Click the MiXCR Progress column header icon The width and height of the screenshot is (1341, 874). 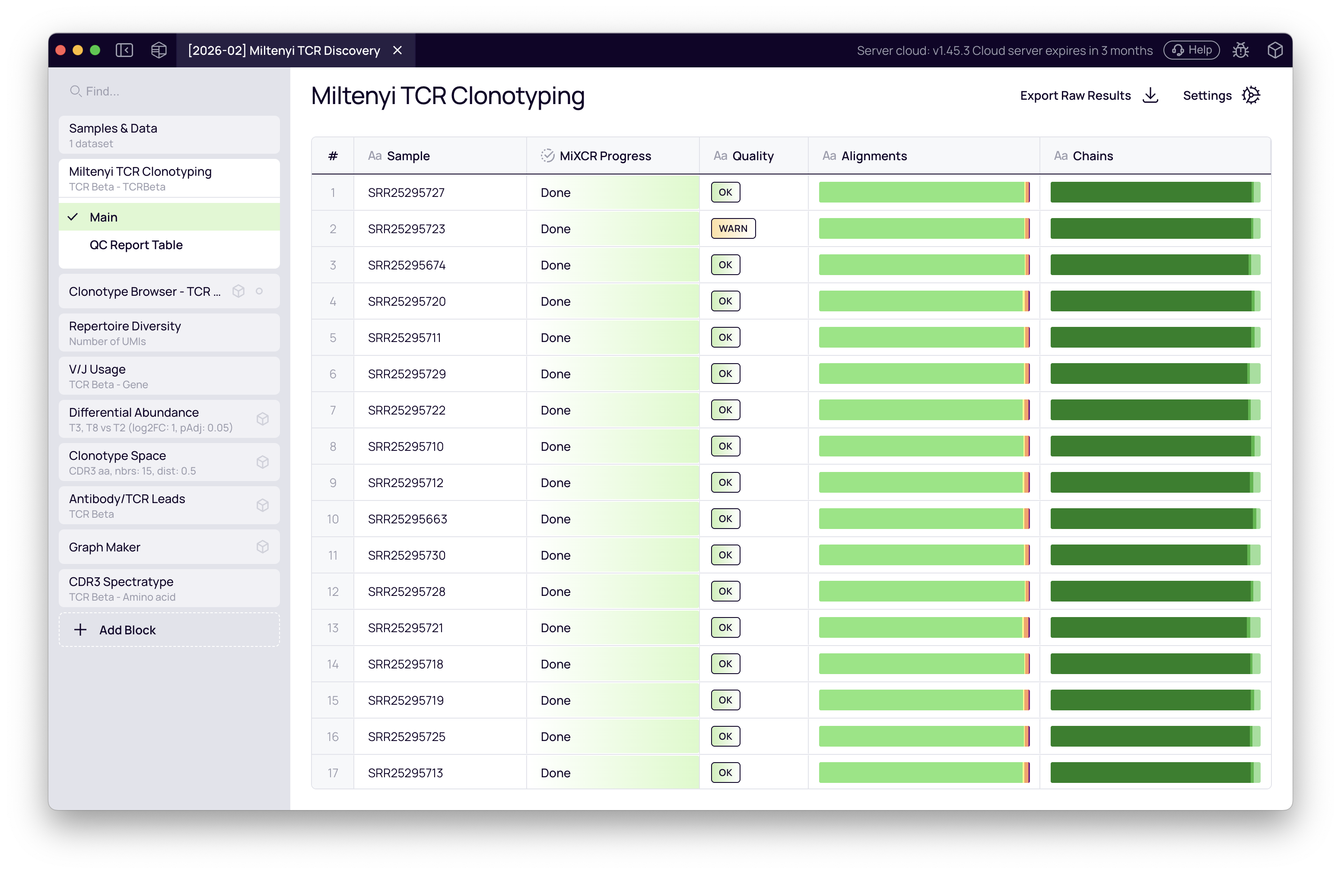pyautogui.click(x=547, y=155)
